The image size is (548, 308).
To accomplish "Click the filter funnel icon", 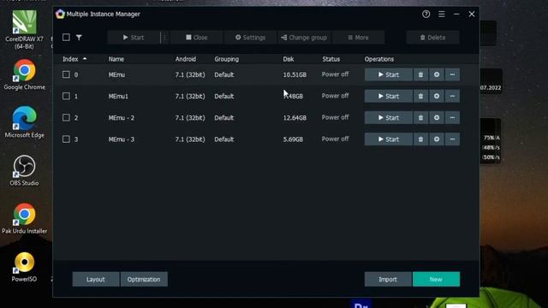I will [x=79, y=38].
